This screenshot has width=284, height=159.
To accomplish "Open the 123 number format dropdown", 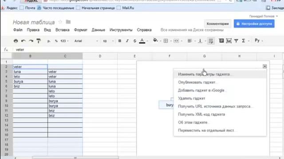I will pos(64,41).
